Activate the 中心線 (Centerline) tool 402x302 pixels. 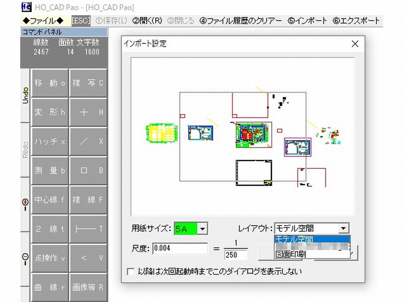pyautogui.click(x=50, y=200)
